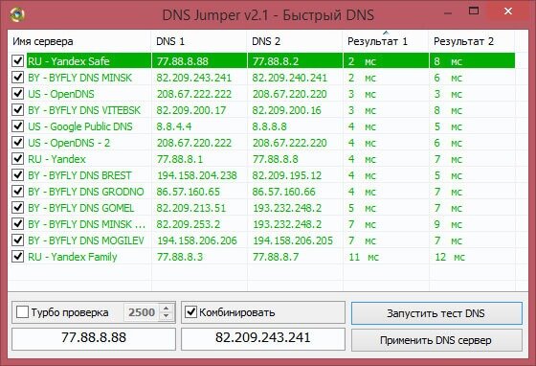The image size is (536, 366).
Task: Click DNS 1 address 77.88.8.3
Action: 180,257
